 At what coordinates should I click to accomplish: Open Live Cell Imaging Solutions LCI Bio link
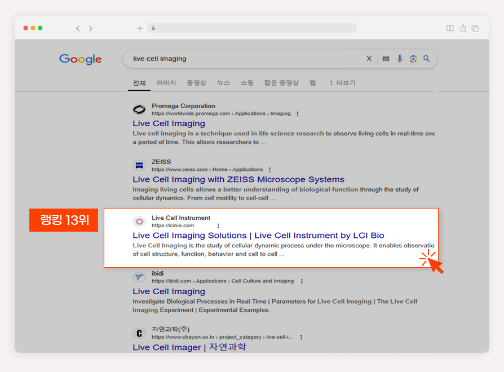coord(258,235)
